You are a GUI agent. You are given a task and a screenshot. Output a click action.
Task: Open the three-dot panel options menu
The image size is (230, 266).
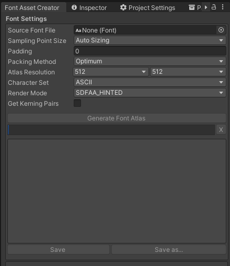pos(223,7)
